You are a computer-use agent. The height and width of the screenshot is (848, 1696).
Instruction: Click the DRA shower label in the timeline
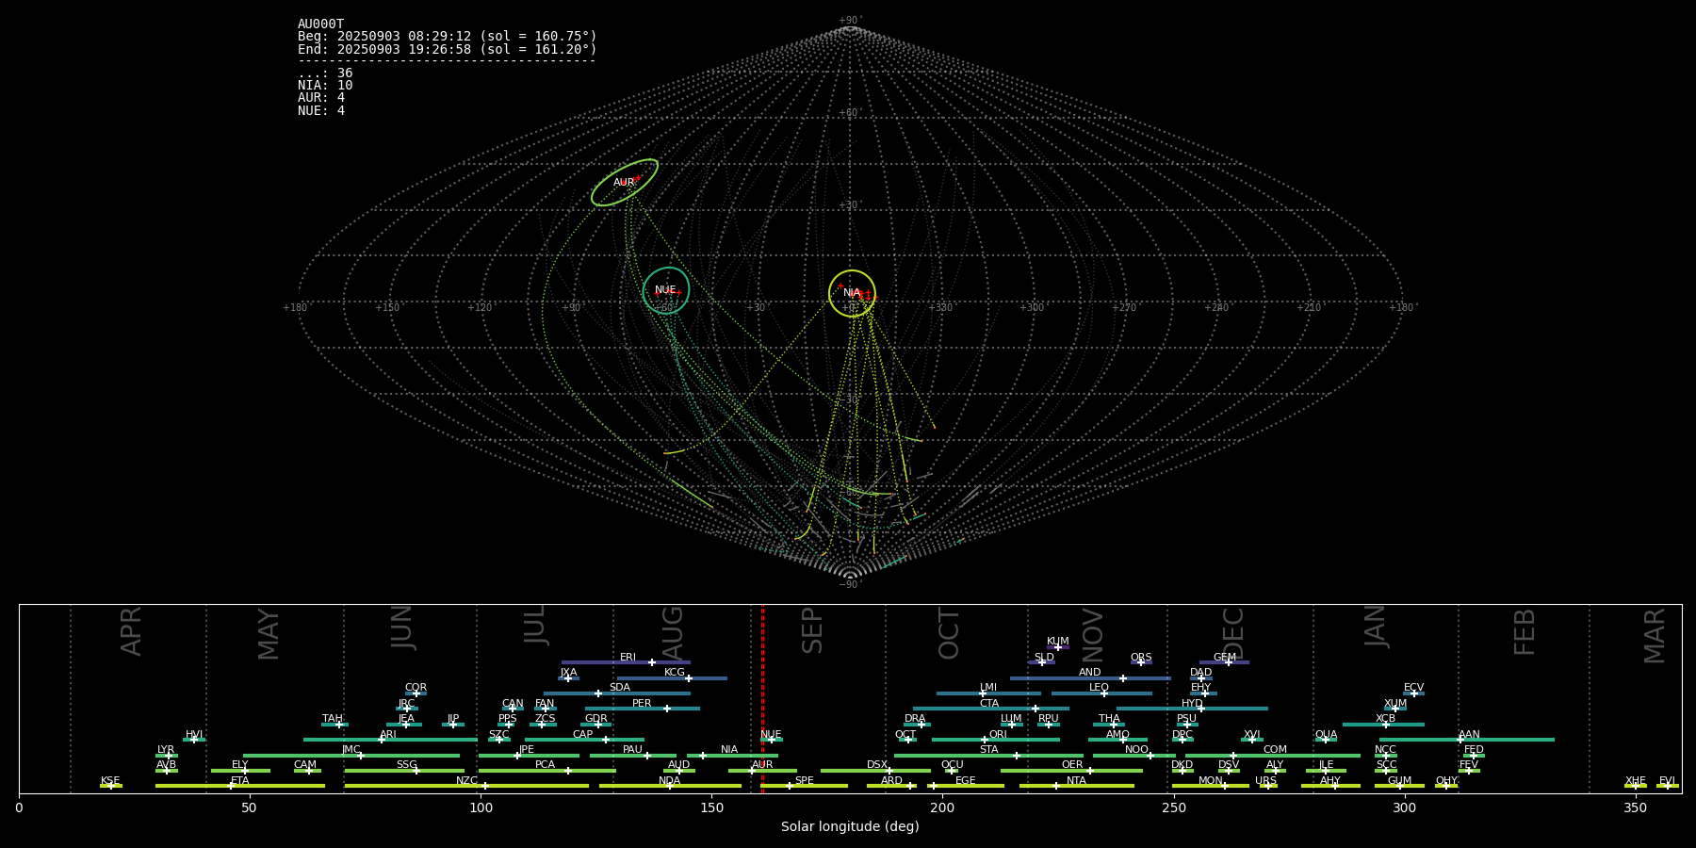click(x=915, y=719)
